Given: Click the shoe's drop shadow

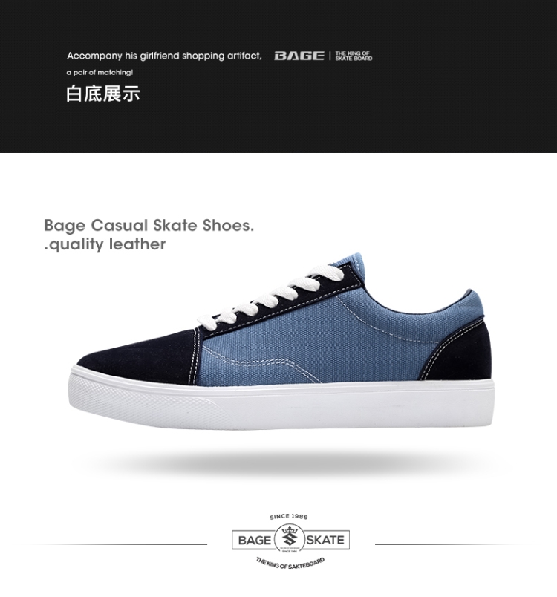Looking at the screenshot, I should [x=281, y=463].
